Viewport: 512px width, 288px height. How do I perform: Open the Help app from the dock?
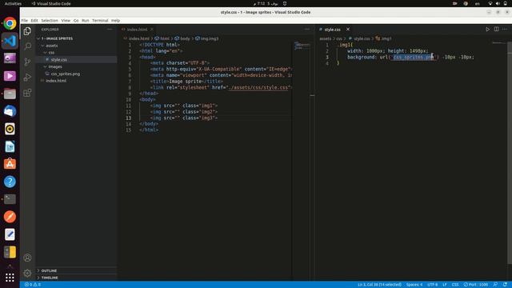(10, 182)
